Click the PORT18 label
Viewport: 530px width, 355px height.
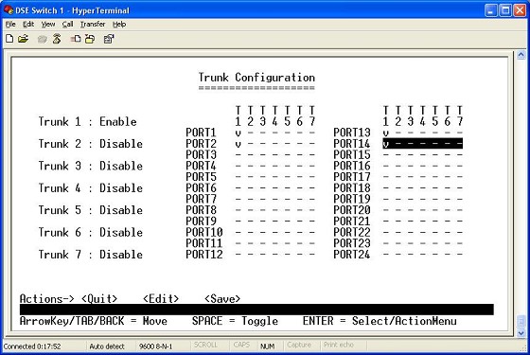click(x=352, y=188)
